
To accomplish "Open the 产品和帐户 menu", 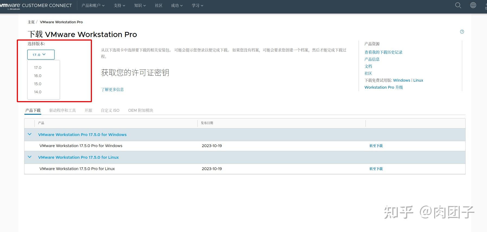I will pos(93,5).
